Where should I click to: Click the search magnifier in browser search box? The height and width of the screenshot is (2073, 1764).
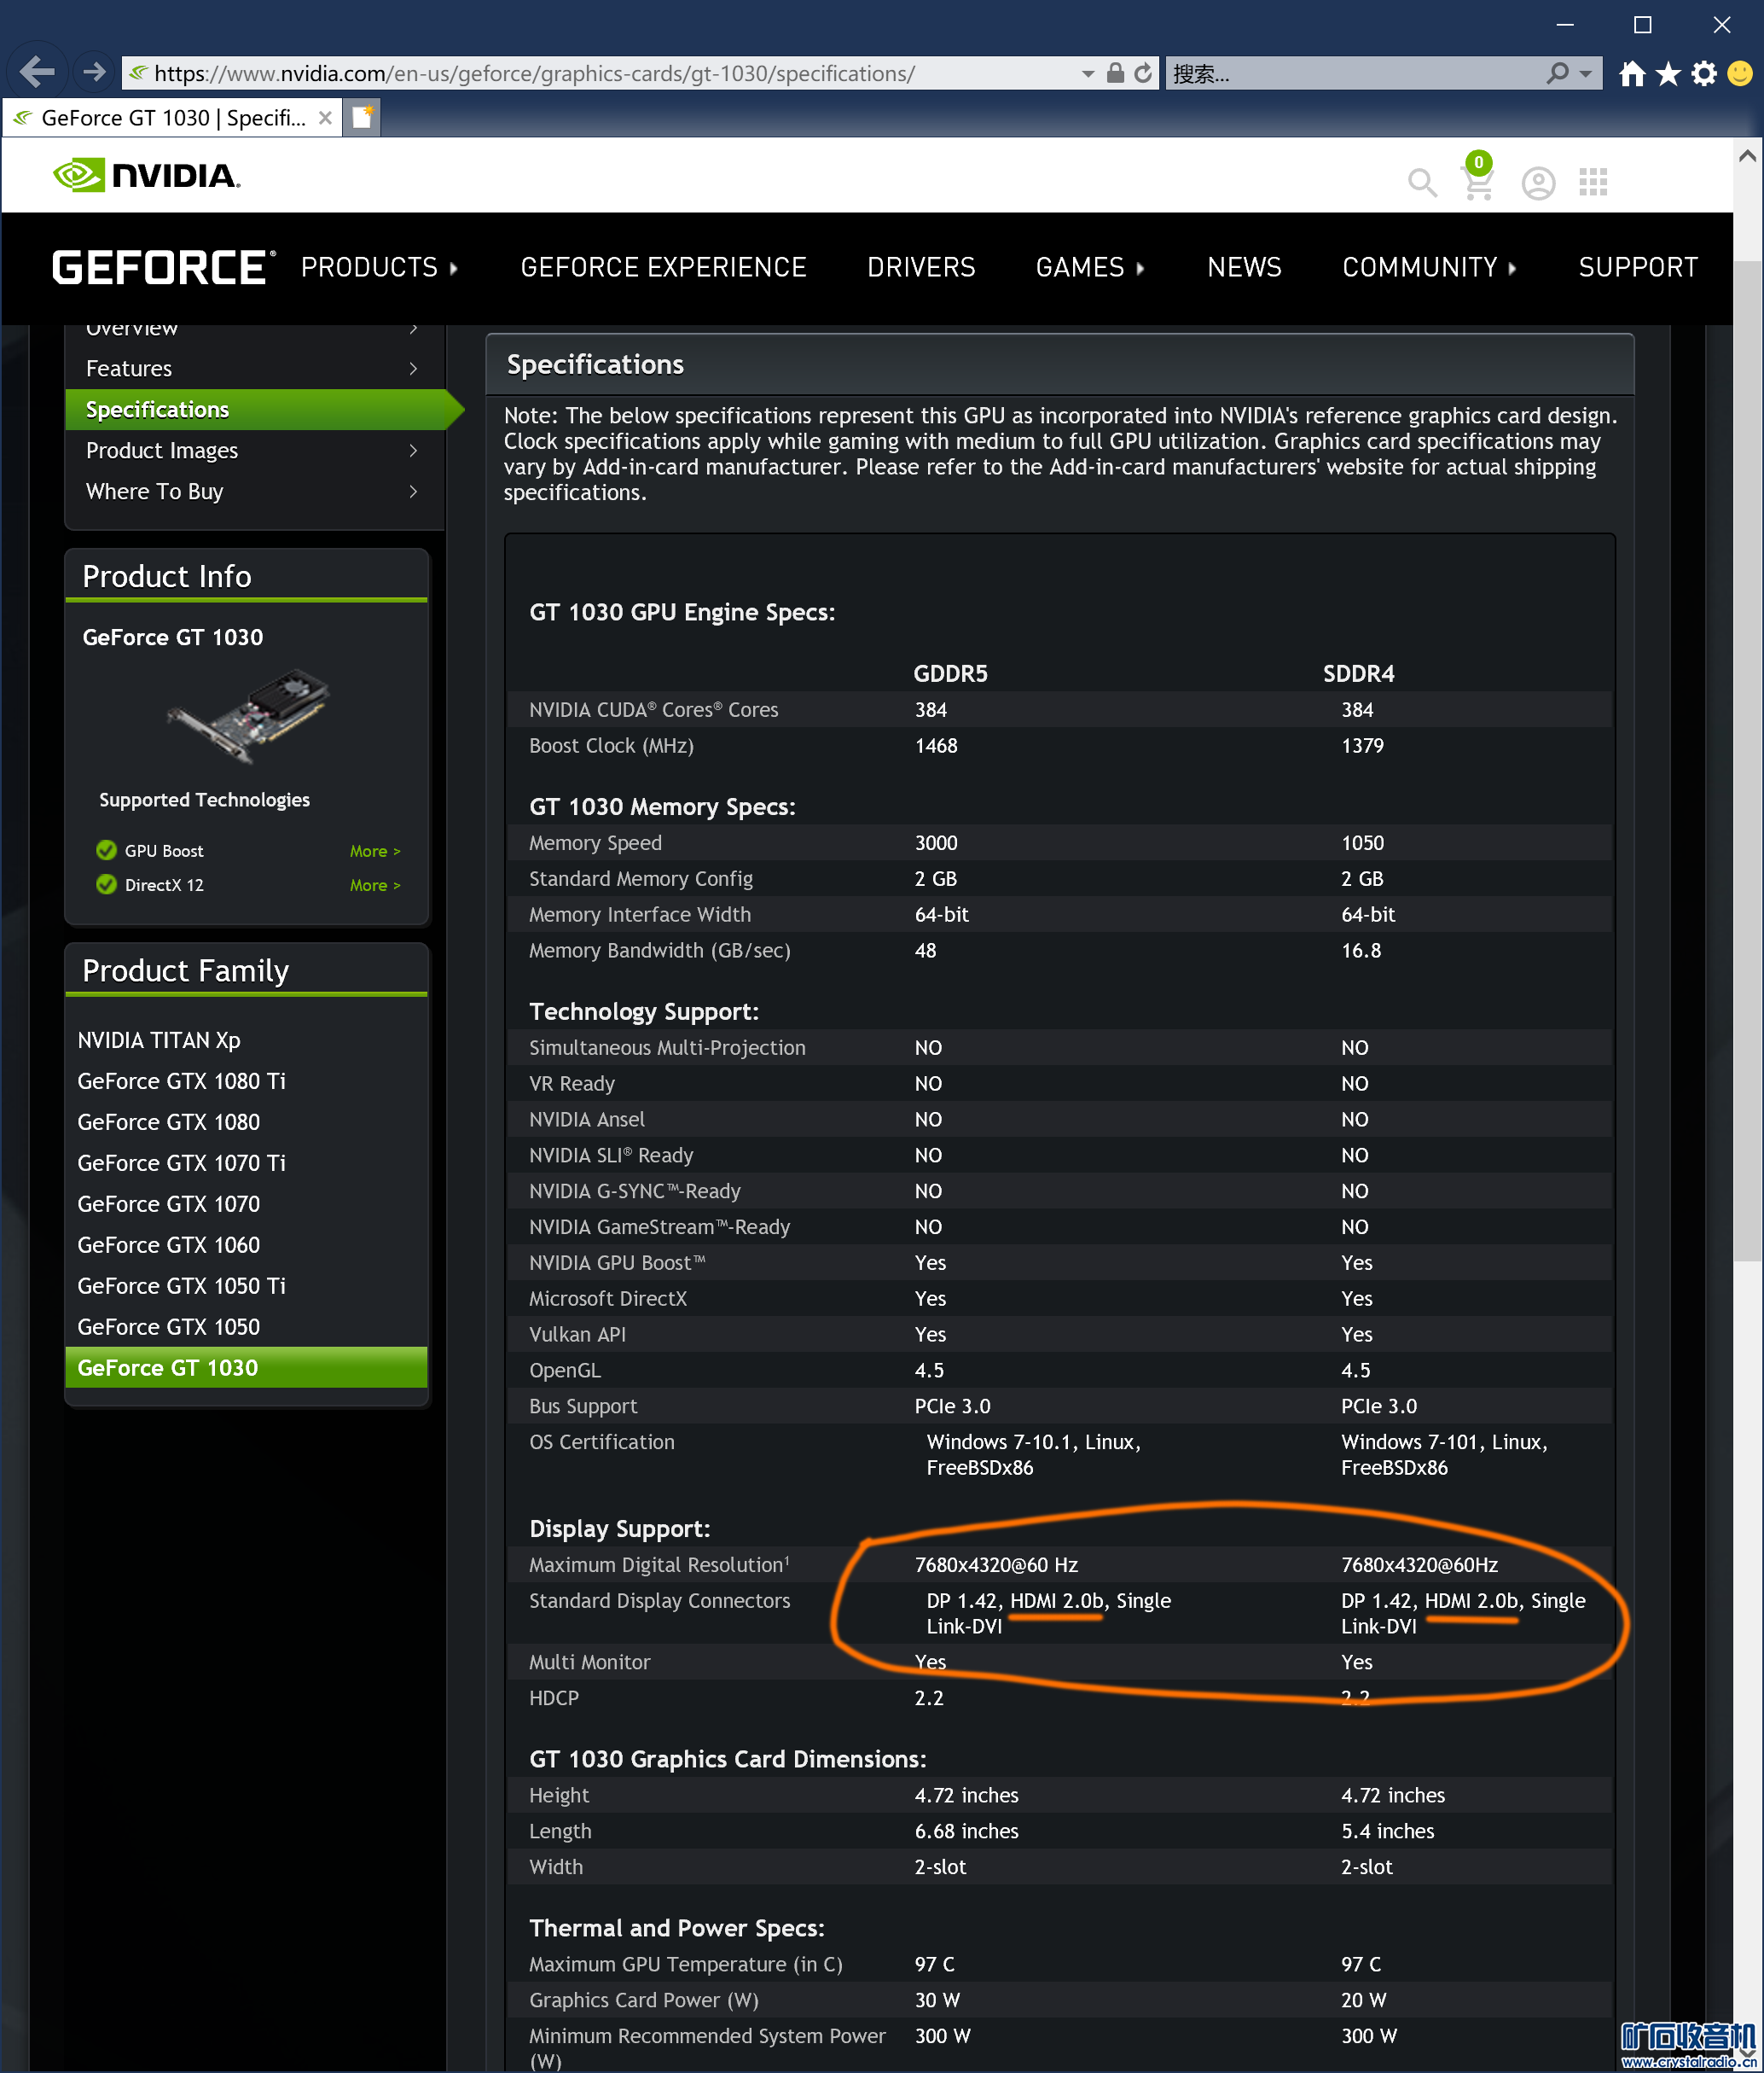[x=1557, y=73]
